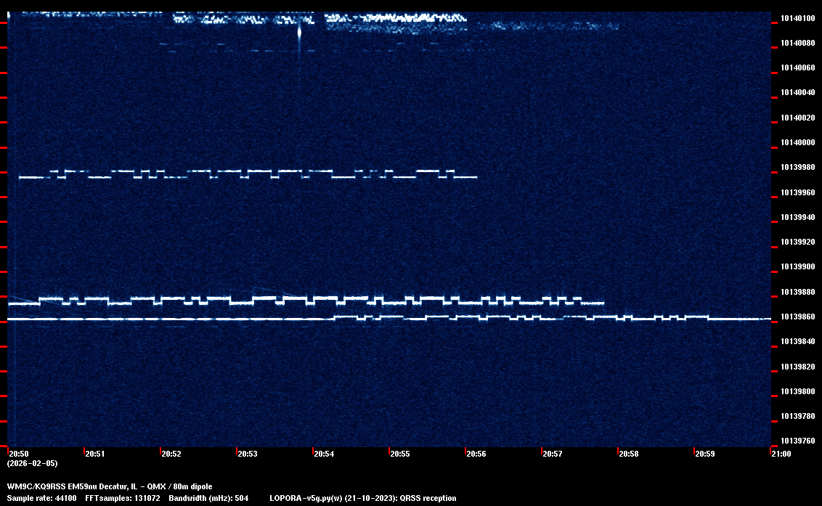
Task: Select the 20:53 time marker
Action: point(247,454)
